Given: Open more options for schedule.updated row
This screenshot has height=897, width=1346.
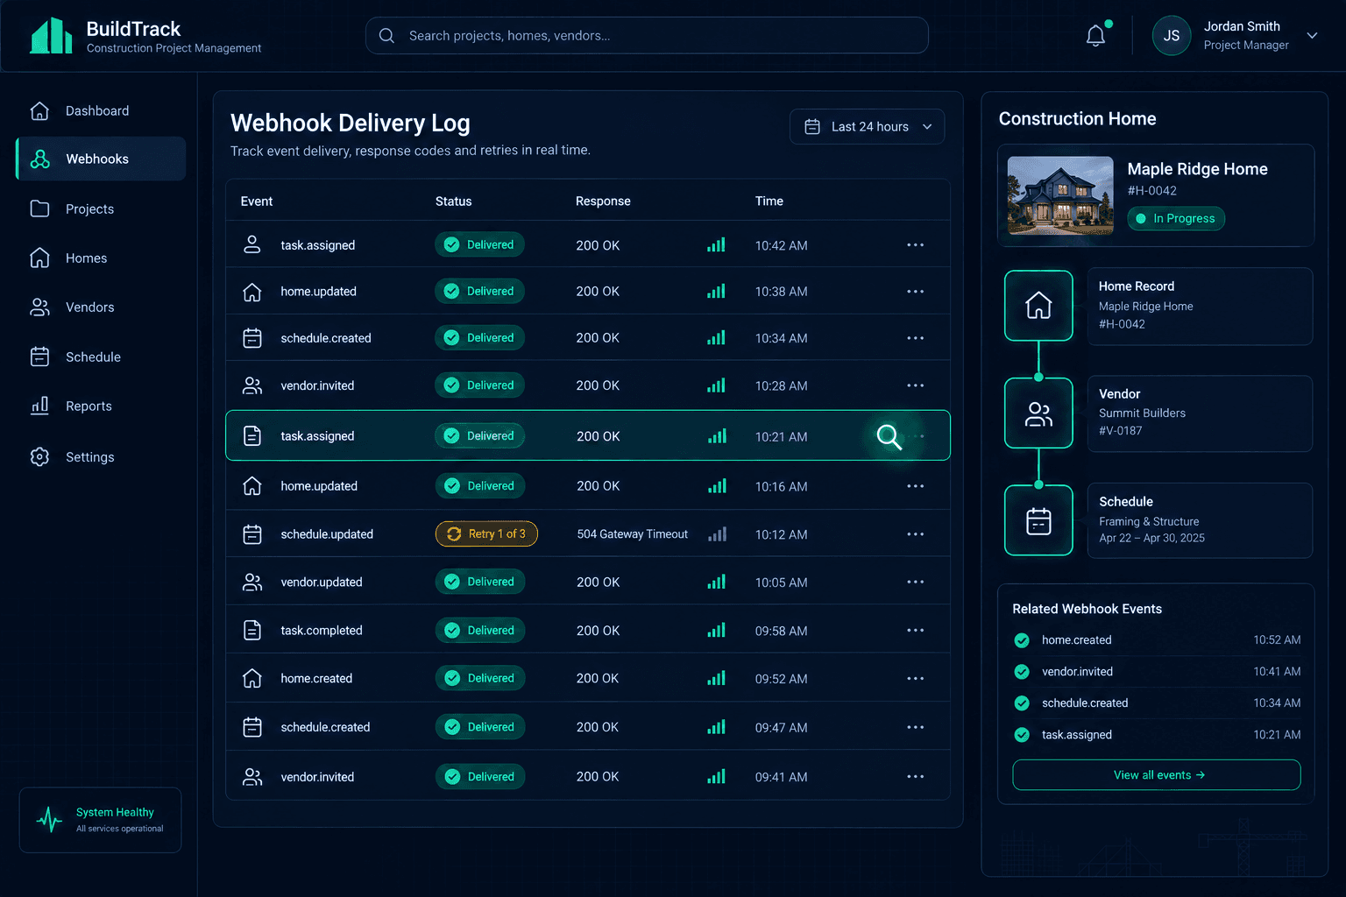Looking at the screenshot, I should [x=916, y=534].
